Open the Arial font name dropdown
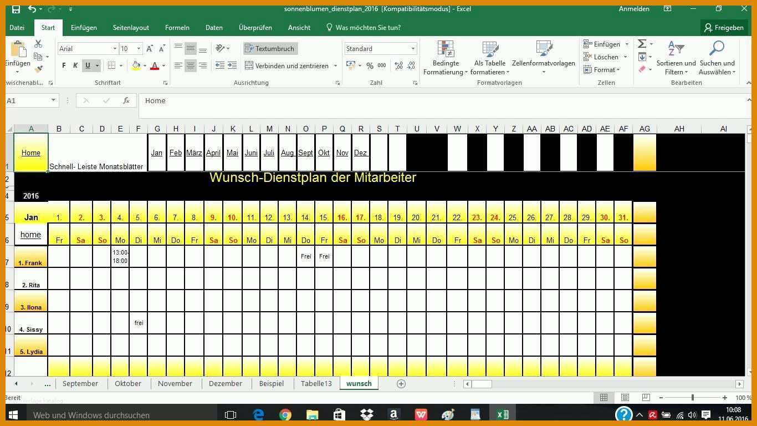757x426 pixels. (115, 49)
